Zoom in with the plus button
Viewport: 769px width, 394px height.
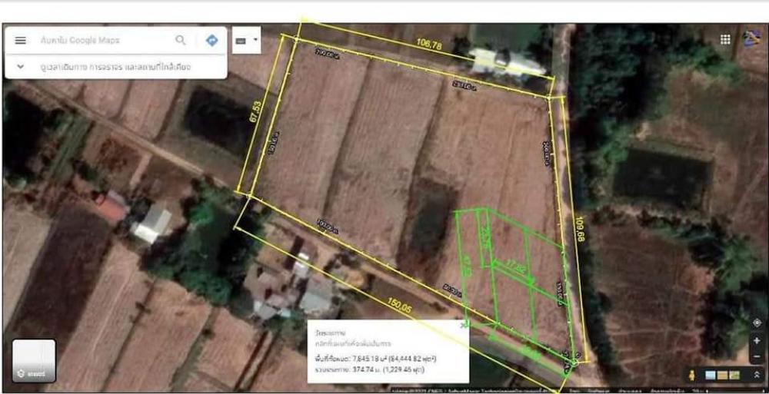757,340
